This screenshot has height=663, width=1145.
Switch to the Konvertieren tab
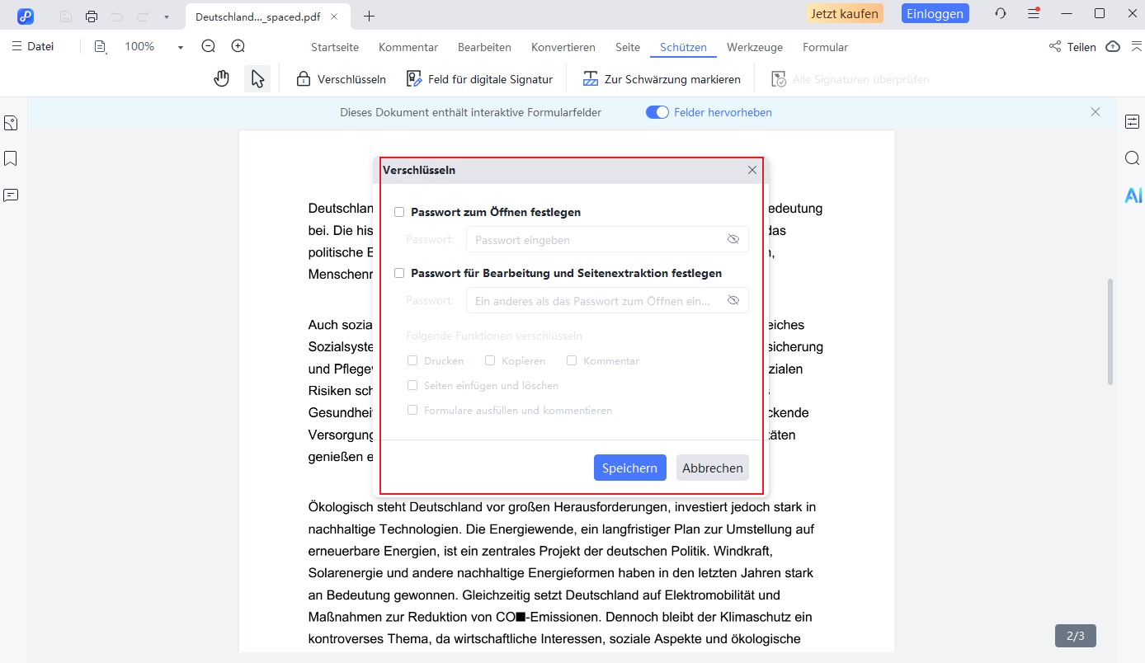(563, 47)
